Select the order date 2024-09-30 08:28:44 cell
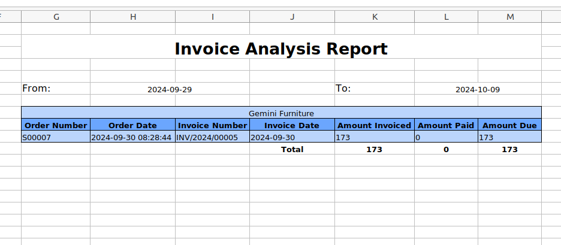561x245 pixels. (132, 137)
